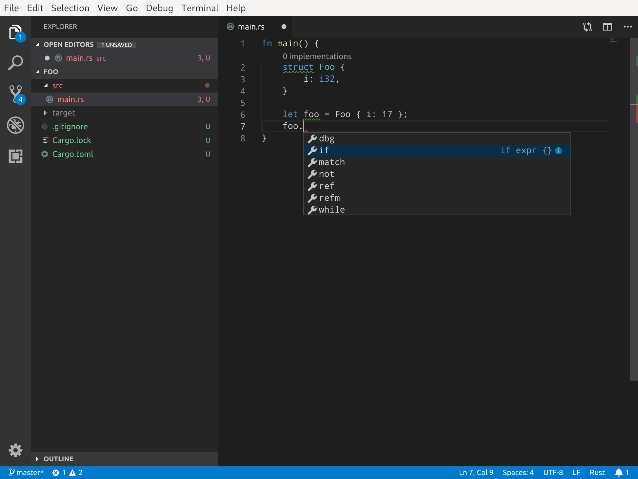The height and width of the screenshot is (479, 638).
Task: Expand the Outline section
Action: pos(37,459)
